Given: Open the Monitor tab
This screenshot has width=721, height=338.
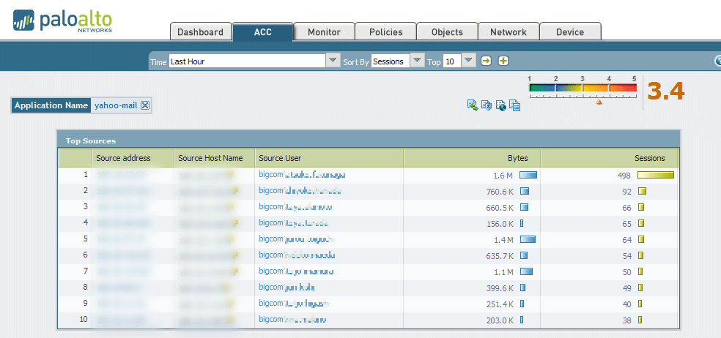Looking at the screenshot, I should pyautogui.click(x=324, y=32).
